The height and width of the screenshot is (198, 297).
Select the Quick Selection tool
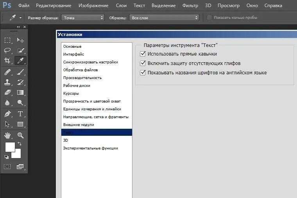pos(20,50)
